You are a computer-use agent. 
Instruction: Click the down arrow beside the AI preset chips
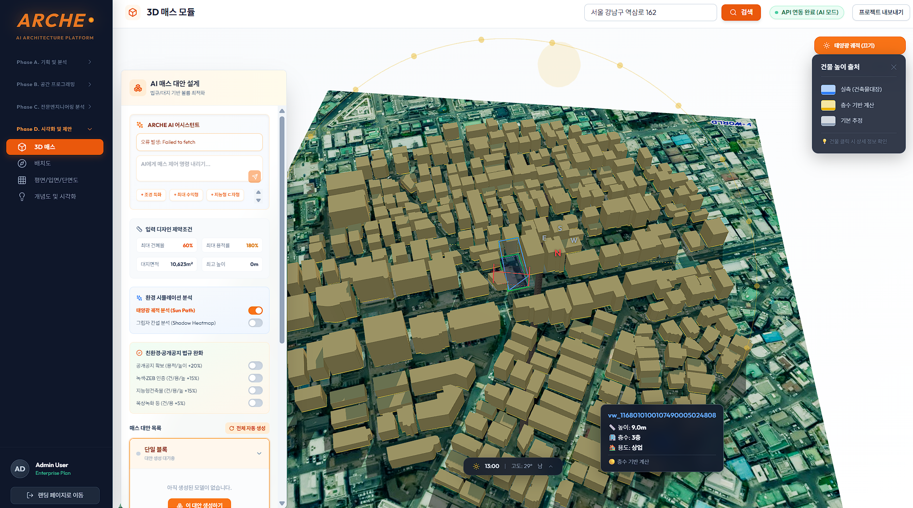click(x=258, y=200)
